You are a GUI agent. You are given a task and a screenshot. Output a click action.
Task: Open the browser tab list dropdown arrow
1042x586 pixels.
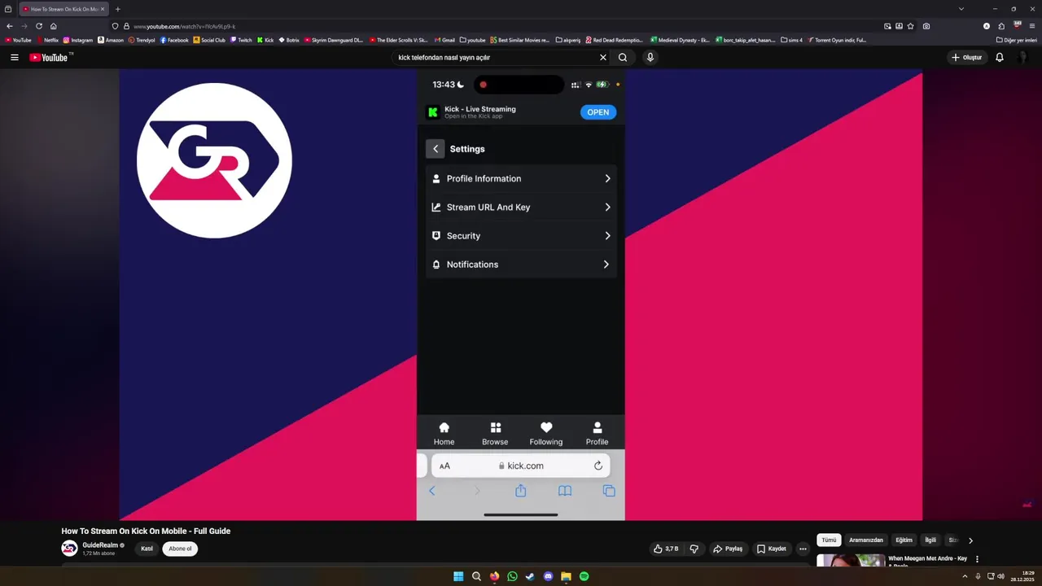[x=961, y=9]
